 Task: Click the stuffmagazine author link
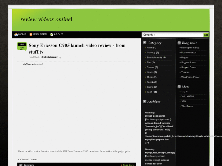pyautogui.click(x=30, y=64)
